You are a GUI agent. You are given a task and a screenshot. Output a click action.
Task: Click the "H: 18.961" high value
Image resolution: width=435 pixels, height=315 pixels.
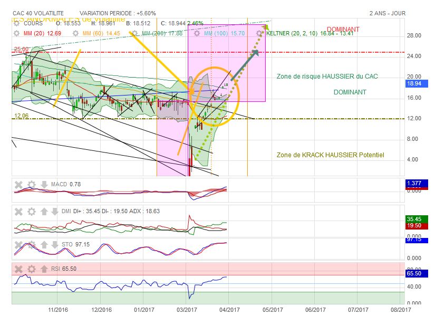point(103,23)
